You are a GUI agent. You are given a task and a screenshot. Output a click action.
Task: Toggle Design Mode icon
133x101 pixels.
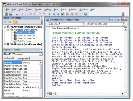[63, 14]
